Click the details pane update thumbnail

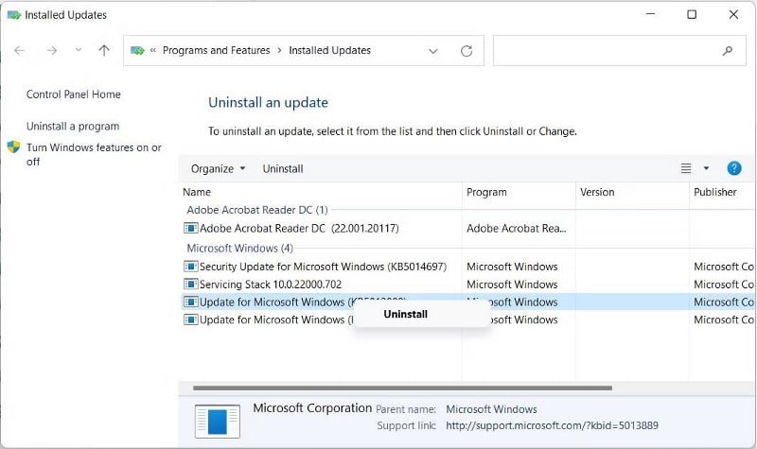click(218, 421)
